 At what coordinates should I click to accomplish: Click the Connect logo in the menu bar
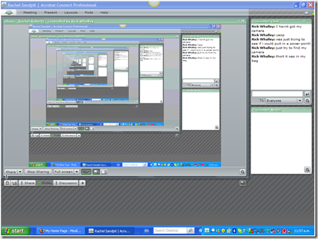click(x=9, y=13)
